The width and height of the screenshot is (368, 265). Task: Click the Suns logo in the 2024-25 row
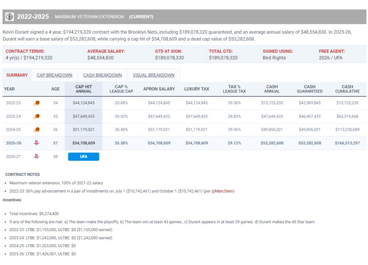[37, 130]
